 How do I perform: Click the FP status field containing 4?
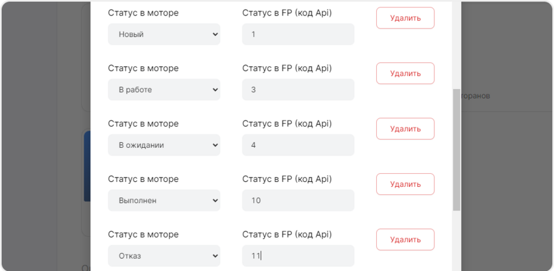pyautogui.click(x=298, y=145)
